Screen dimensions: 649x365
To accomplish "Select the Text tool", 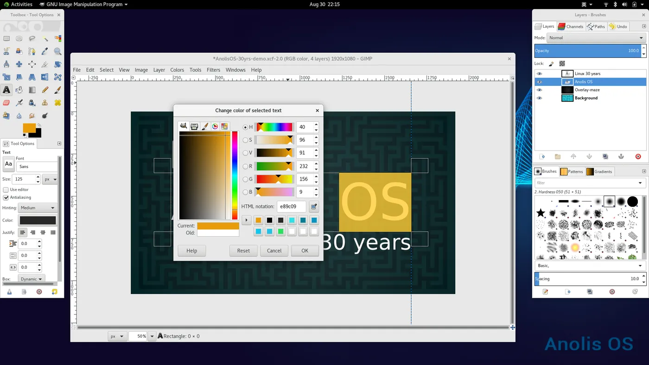I will [x=6, y=90].
